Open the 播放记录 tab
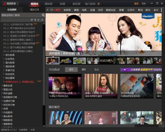 (35, 10)
